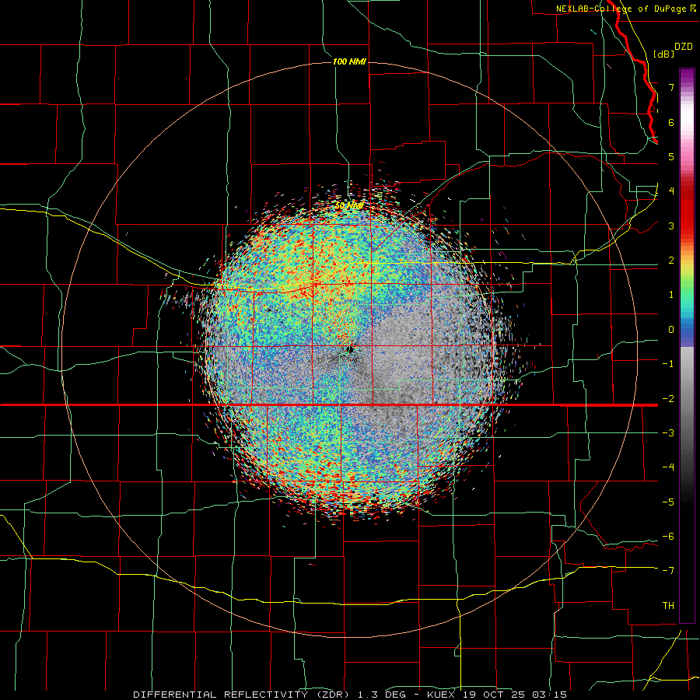Select the 5 tick label on the color scale
The height and width of the screenshot is (700, 700).
point(671,156)
